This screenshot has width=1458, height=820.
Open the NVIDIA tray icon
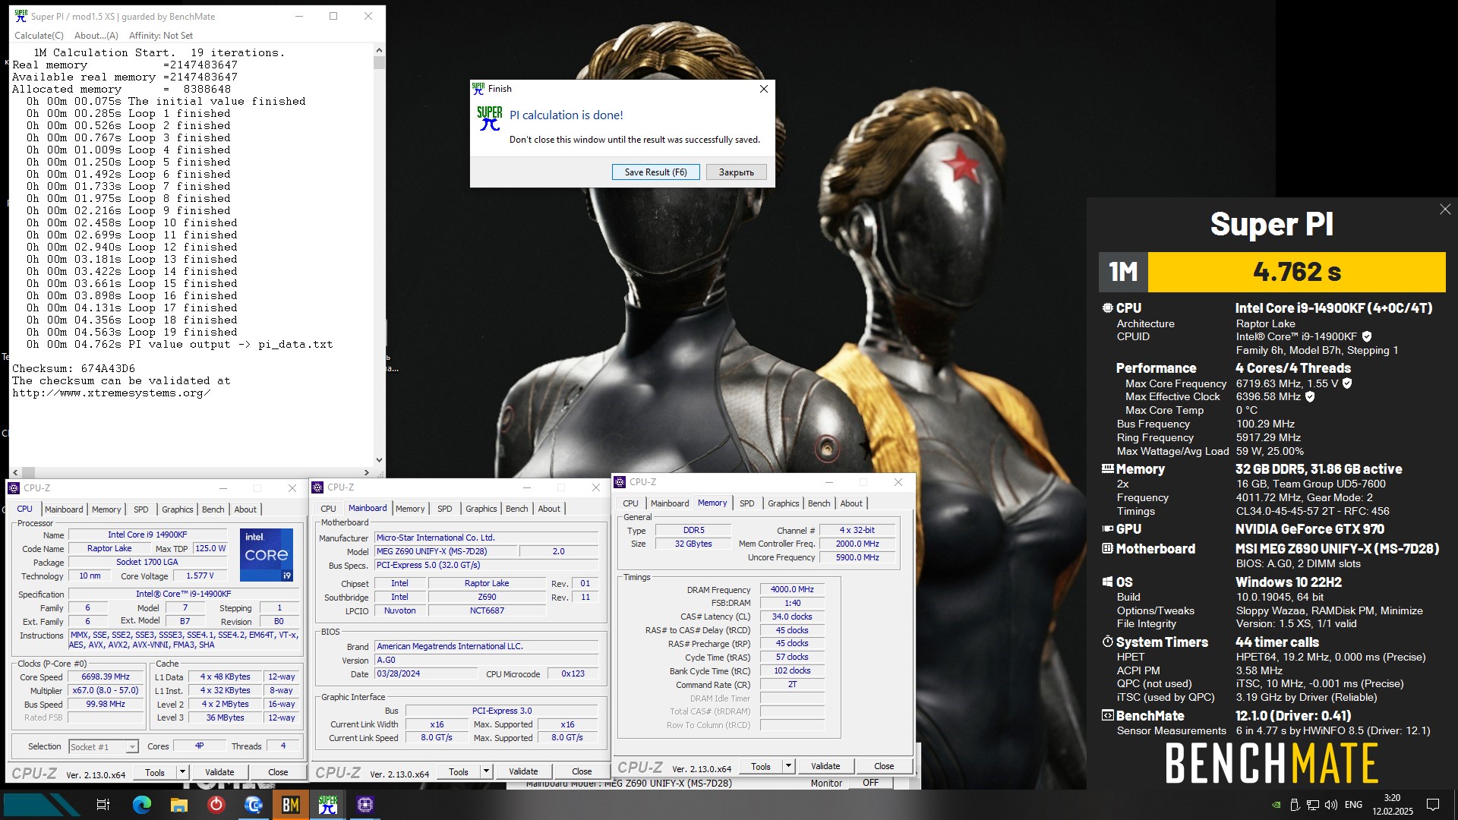point(1276,805)
